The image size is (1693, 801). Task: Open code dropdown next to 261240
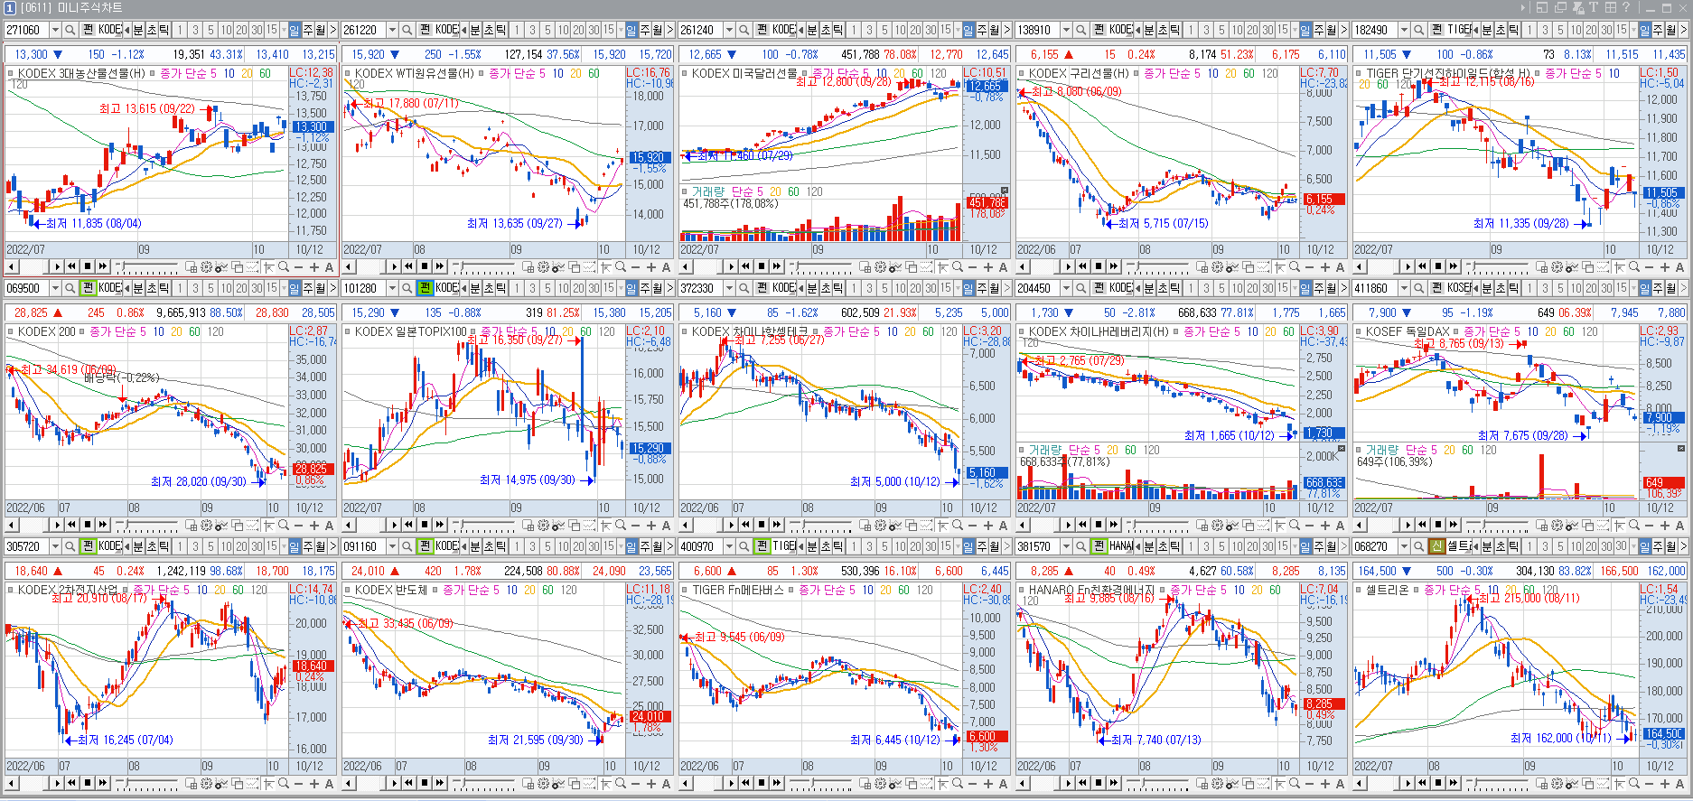[x=729, y=30]
